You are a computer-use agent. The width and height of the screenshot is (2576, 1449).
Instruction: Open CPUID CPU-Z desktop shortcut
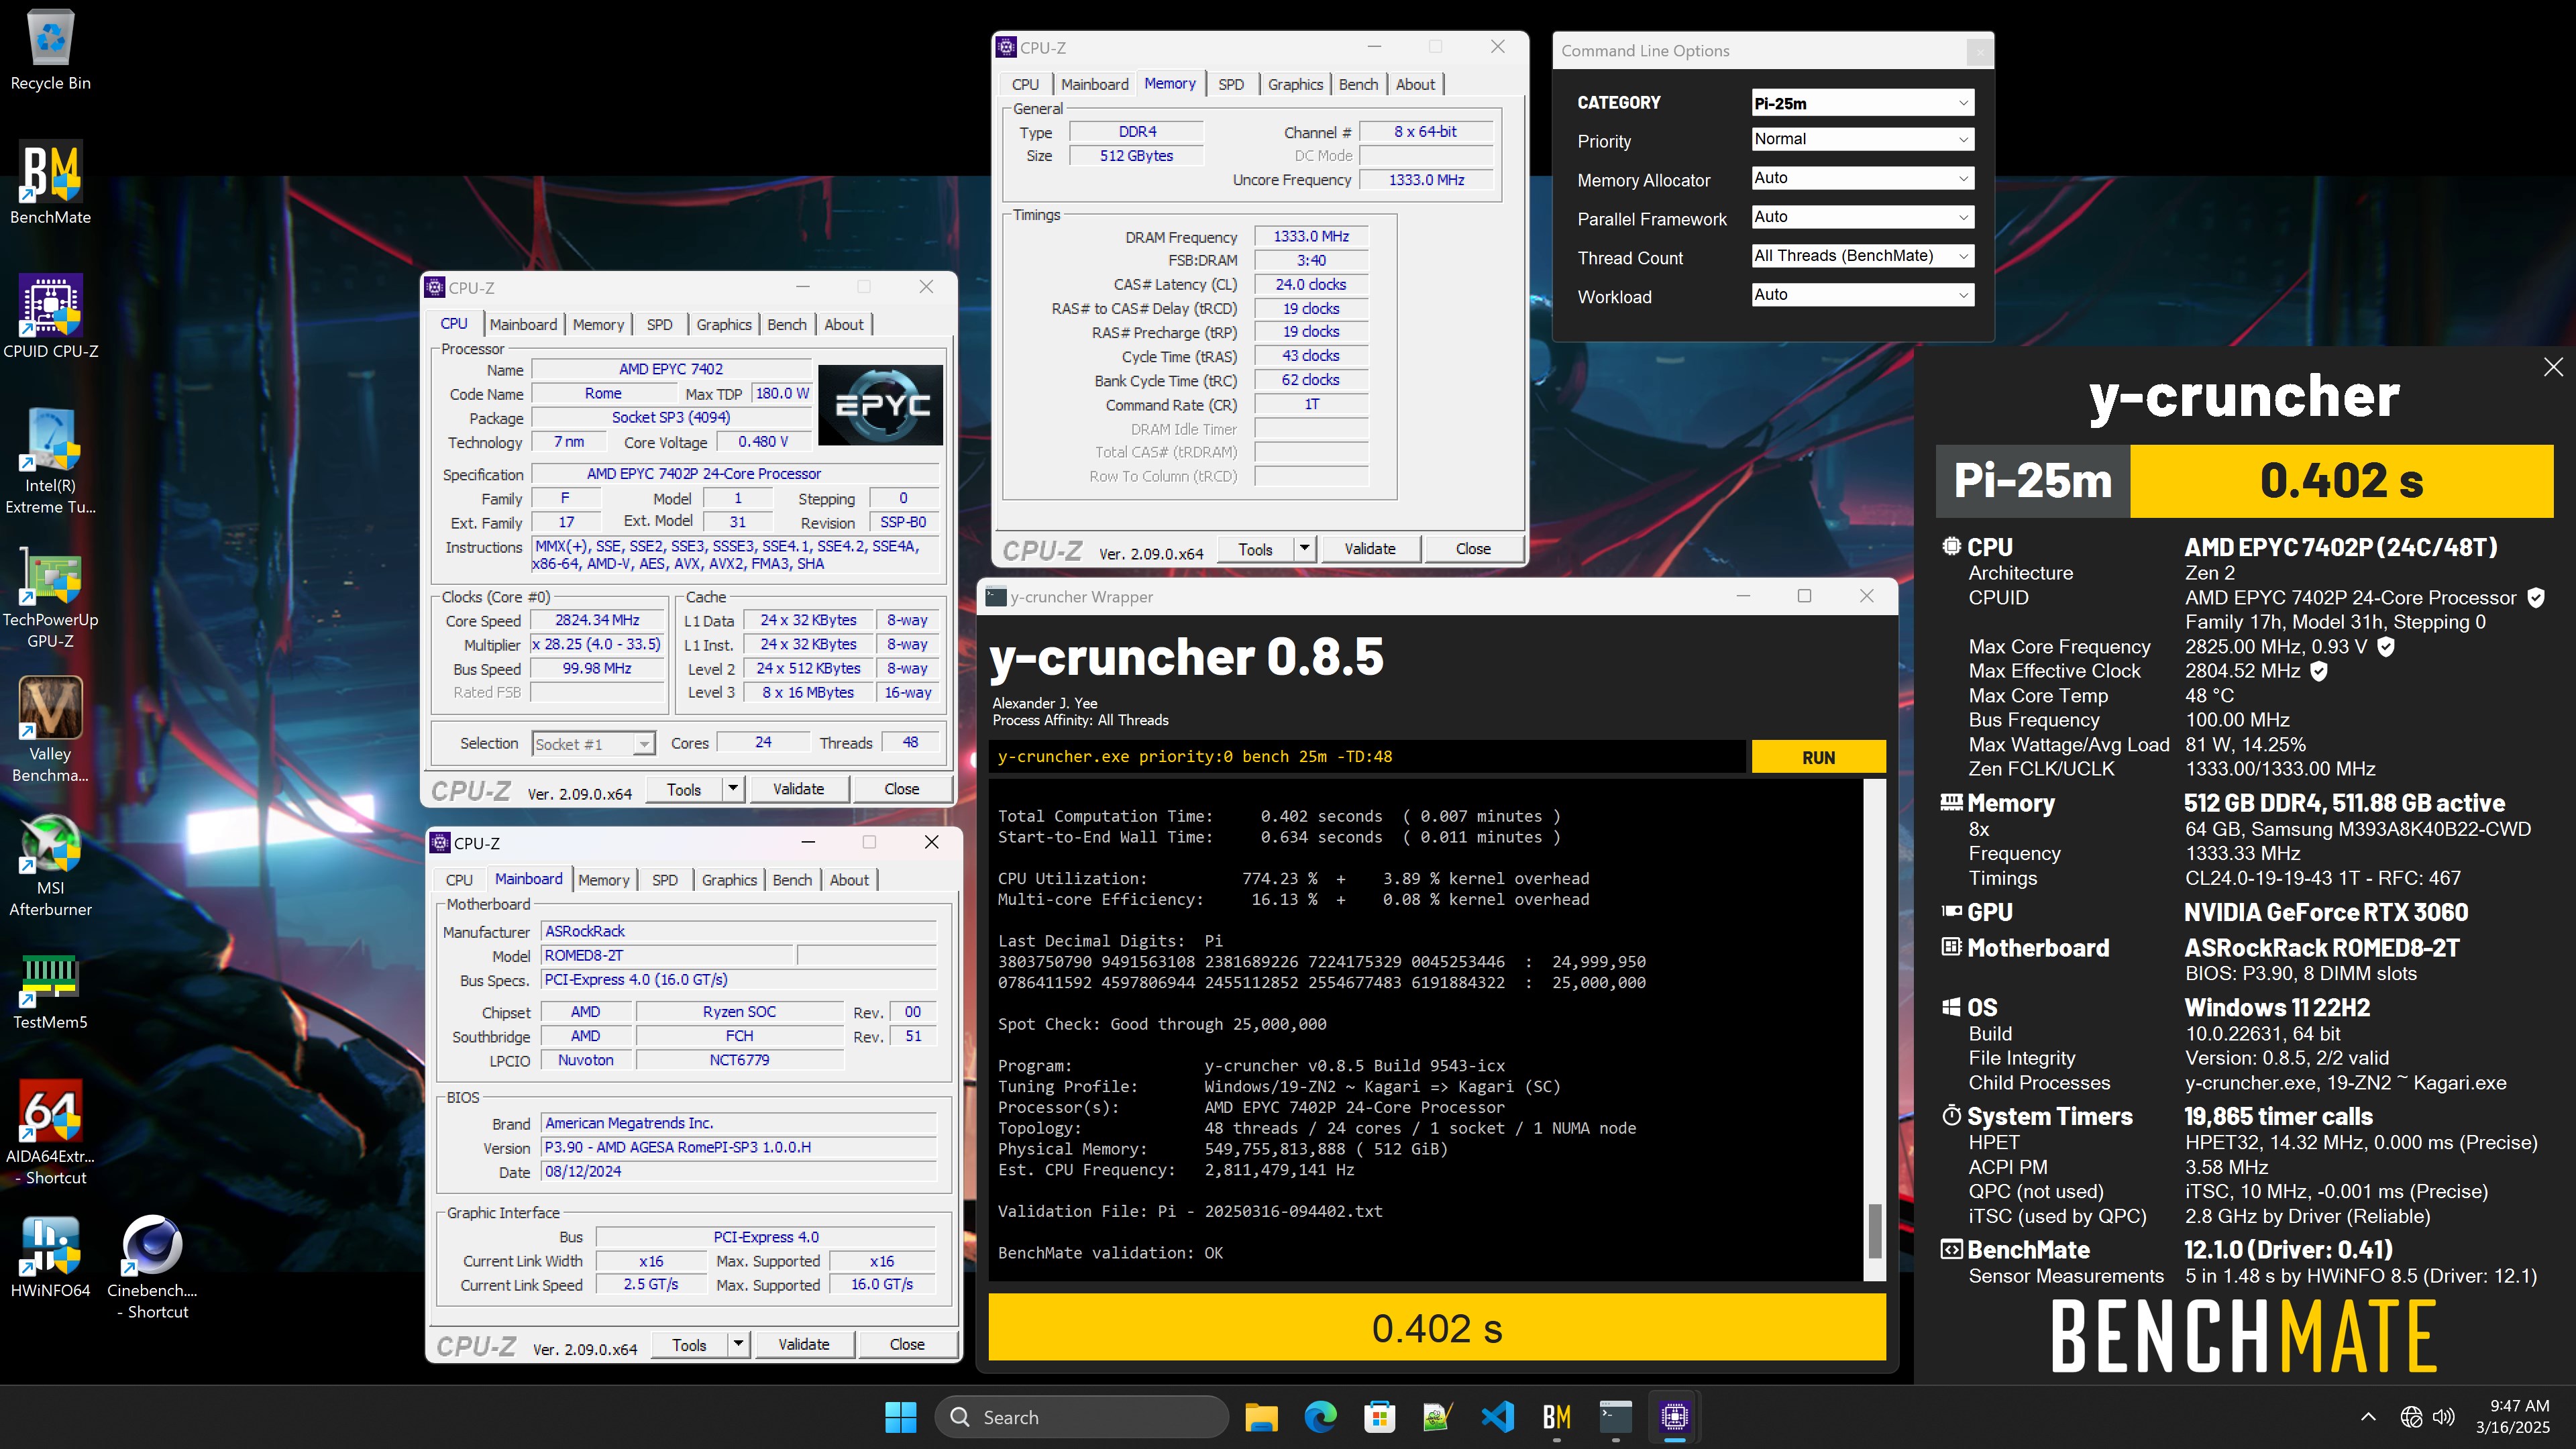point(50,317)
